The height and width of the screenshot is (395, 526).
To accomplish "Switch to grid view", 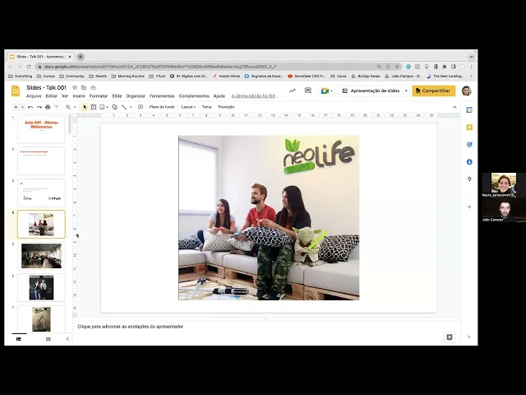I will pyautogui.click(x=48, y=339).
